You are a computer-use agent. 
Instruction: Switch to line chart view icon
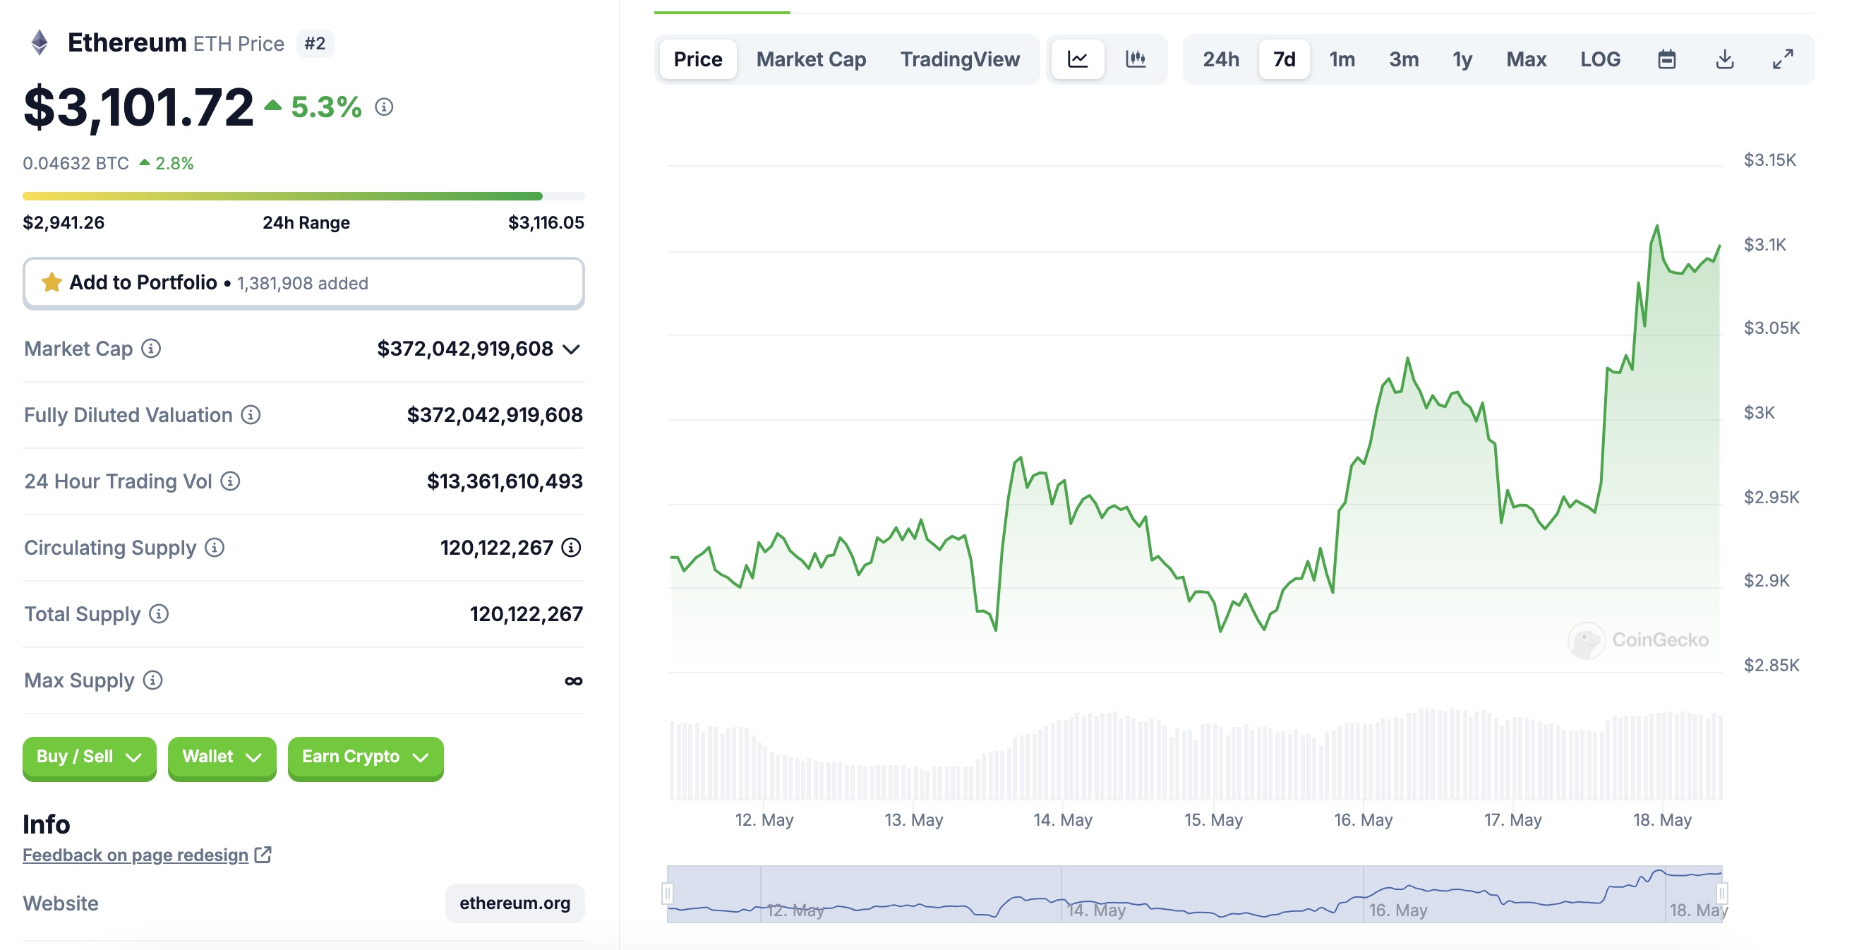pos(1078,59)
